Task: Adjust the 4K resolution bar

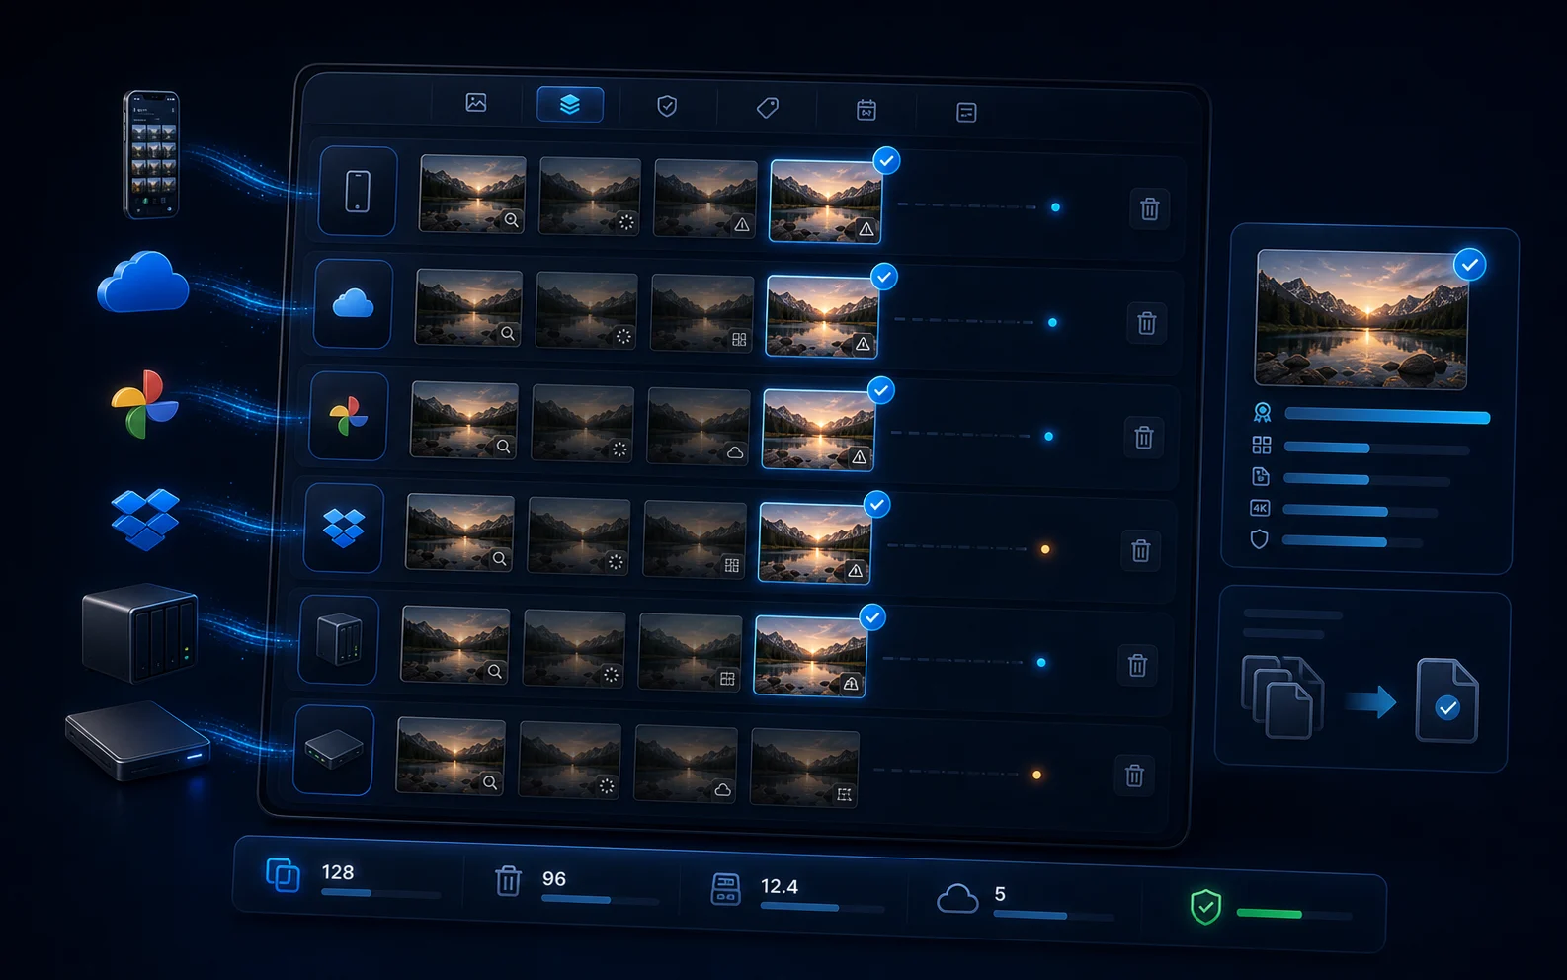Action: pos(1361,511)
